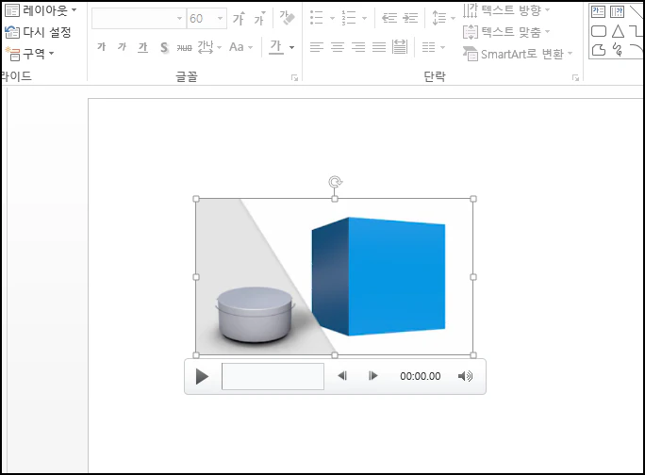Select the blue cube video object
Viewport: 645px width, 475px height.
tap(378, 276)
